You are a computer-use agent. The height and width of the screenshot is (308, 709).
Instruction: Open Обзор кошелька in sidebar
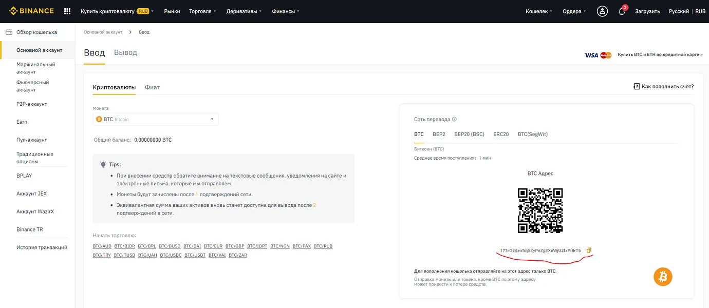[x=37, y=32]
